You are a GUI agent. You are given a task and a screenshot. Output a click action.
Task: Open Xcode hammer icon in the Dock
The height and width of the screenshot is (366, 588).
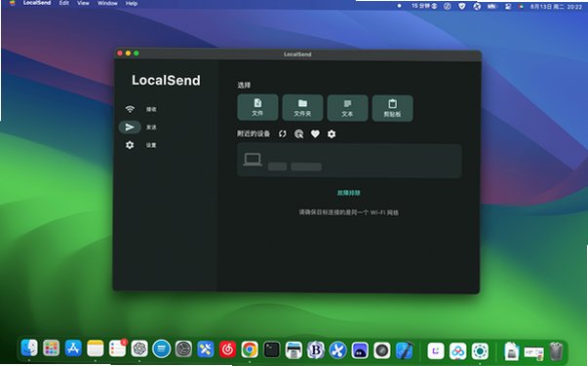[405, 350]
